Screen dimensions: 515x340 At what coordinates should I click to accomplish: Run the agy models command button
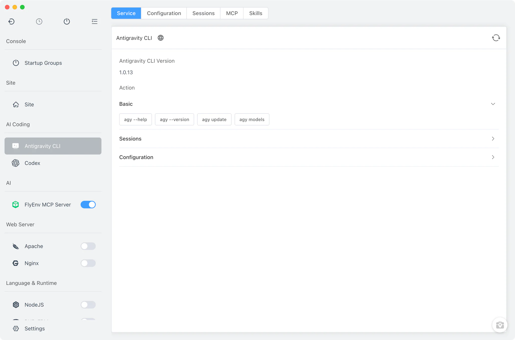pyautogui.click(x=252, y=119)
